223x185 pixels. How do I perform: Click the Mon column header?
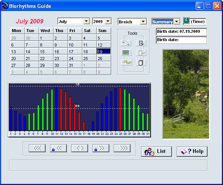tap(17, 31)
